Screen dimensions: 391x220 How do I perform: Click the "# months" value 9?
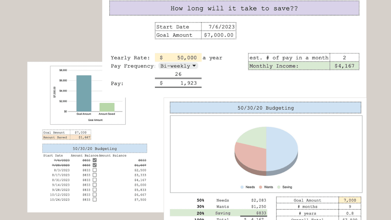tap(350, 207)
